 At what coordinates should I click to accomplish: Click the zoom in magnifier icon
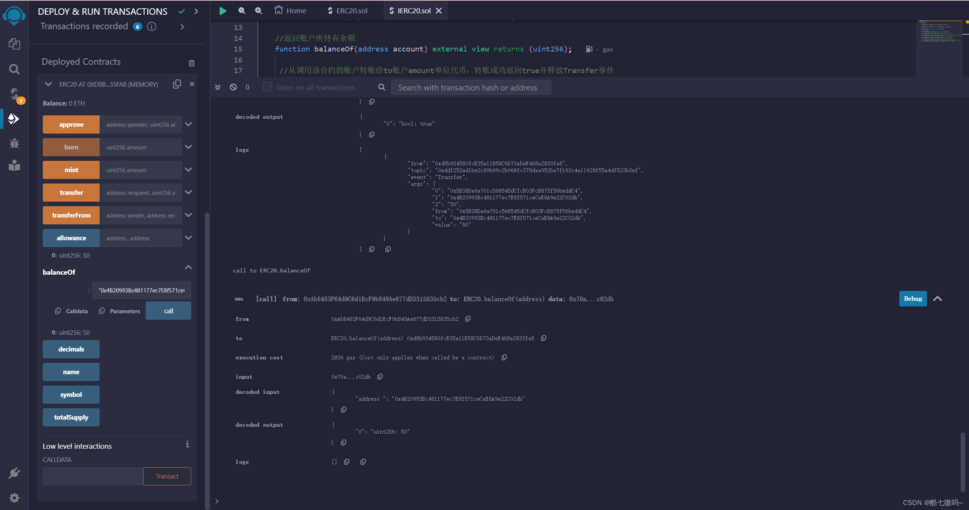pos(258,11)
